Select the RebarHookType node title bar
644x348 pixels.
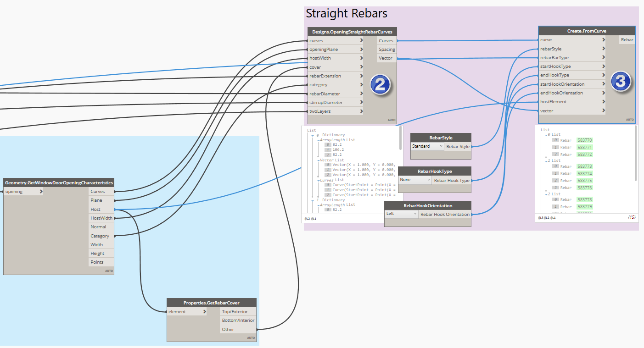[435, 171]
